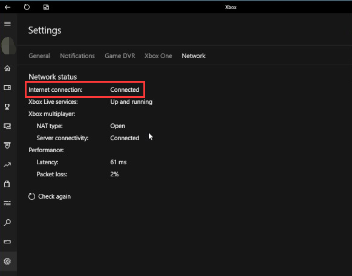Switch to the Game DVR tab

click(x=120, y=56)
